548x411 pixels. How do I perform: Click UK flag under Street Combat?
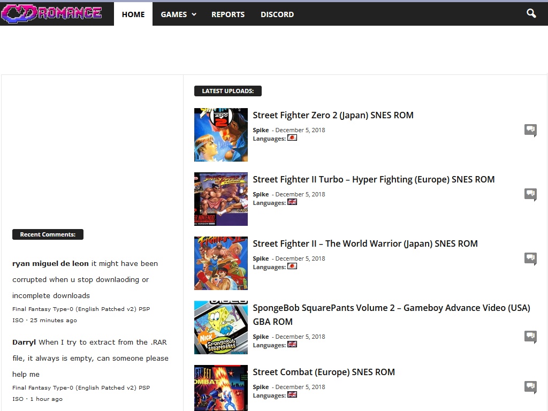tap(292, 394)
